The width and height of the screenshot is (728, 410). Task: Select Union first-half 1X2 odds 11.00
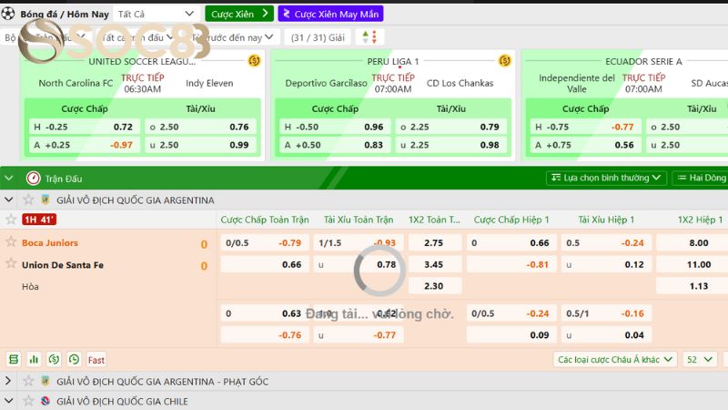[x=693, y=264]
